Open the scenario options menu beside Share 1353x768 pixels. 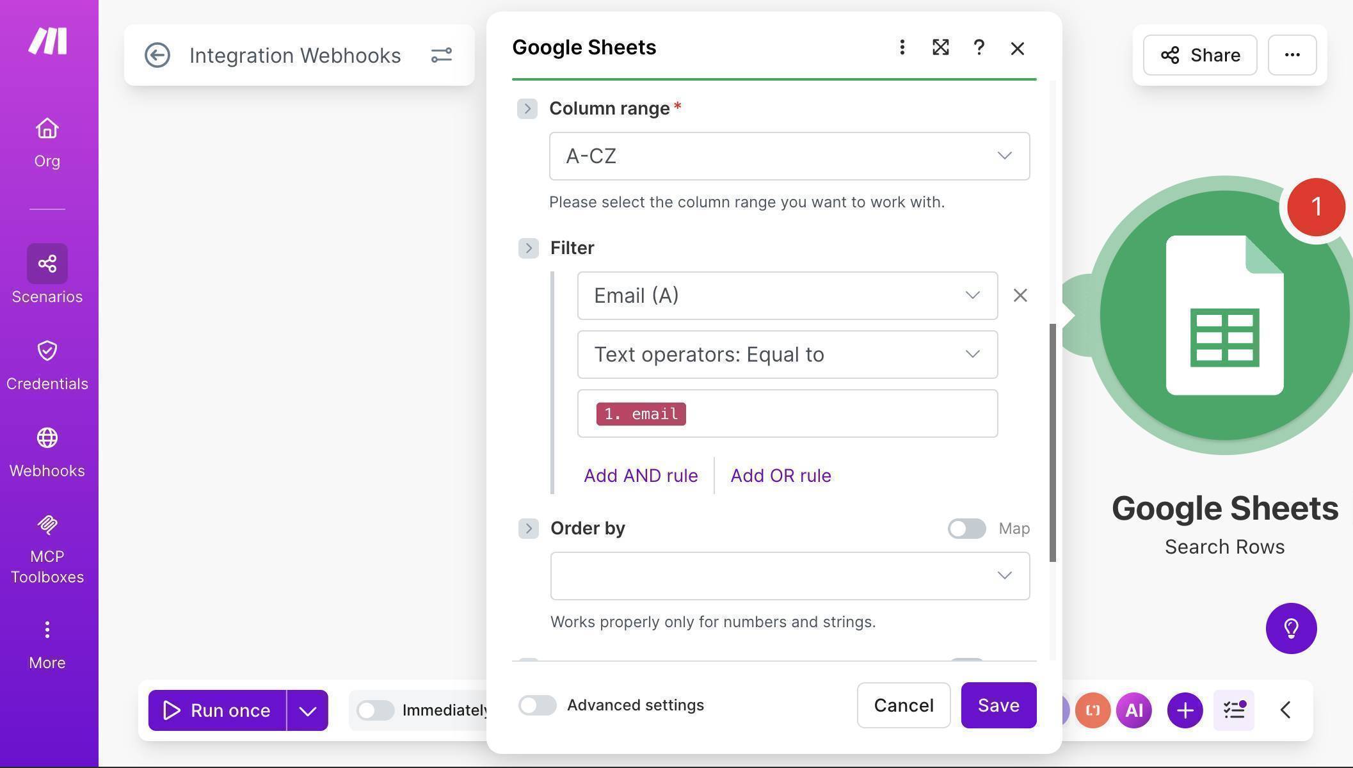point(1292,55)
